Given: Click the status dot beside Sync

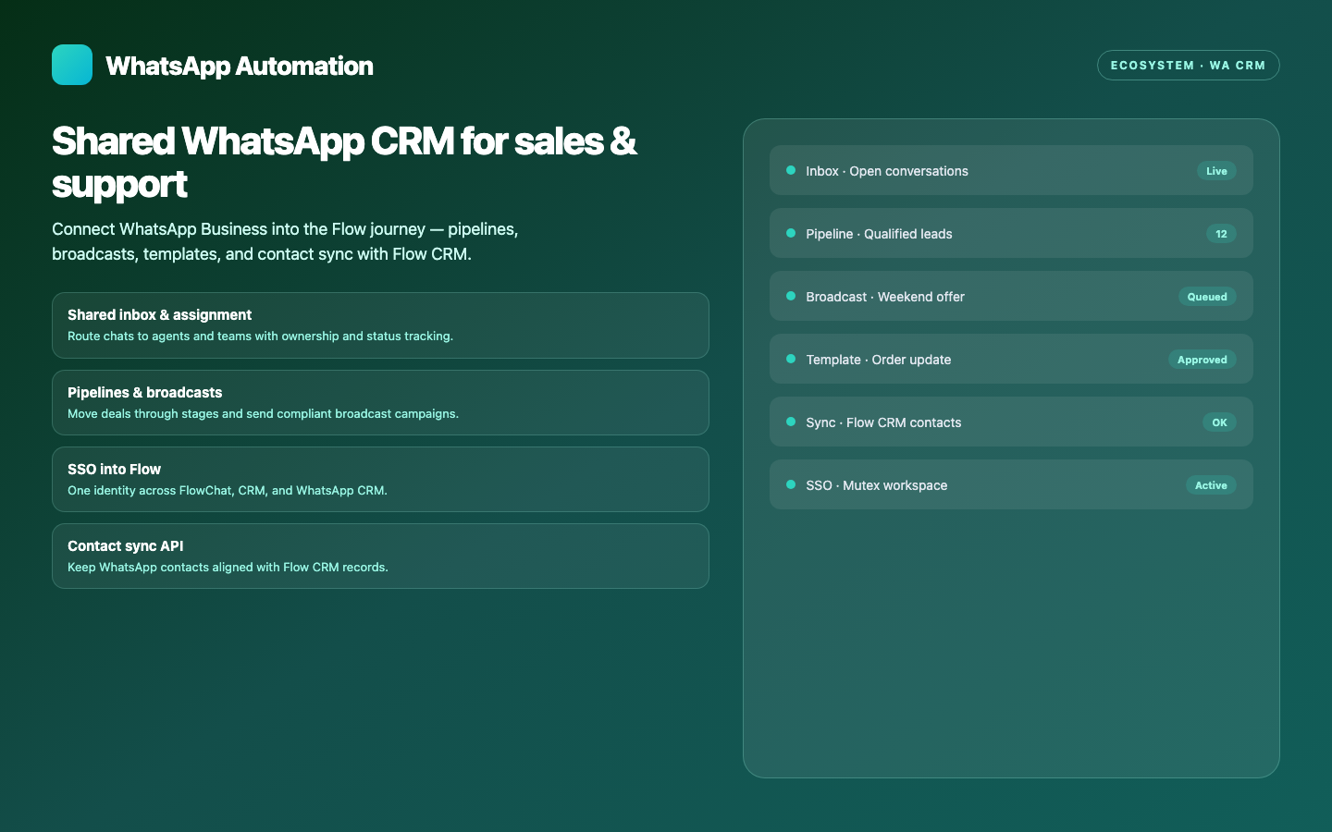Looking at the screenshot, I should click(791, 422).
